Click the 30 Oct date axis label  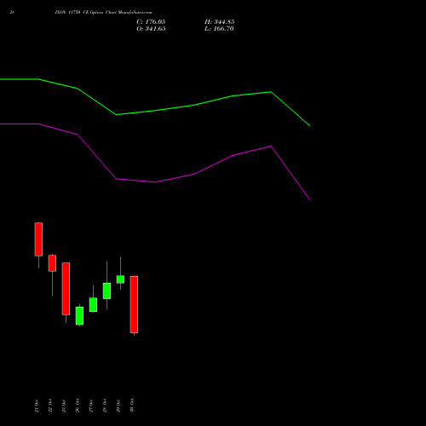click(132, 406)
